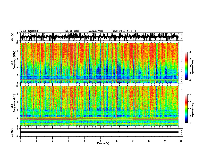Click tick label 3 on the time axis
This screenshot has width=204, height=158.
[69, 141]
